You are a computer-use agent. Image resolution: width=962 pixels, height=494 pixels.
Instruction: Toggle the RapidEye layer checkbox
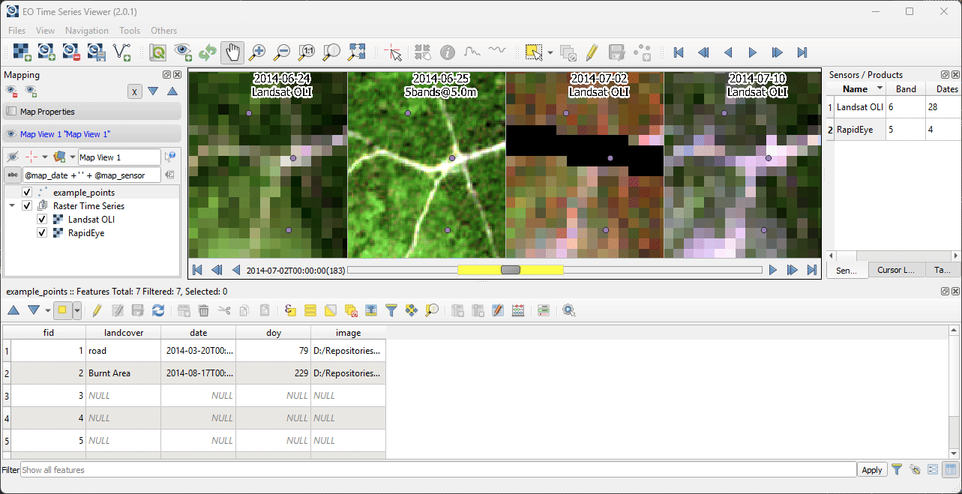(42, 233)
